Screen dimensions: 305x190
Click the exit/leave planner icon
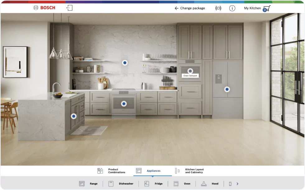point(69,8)
